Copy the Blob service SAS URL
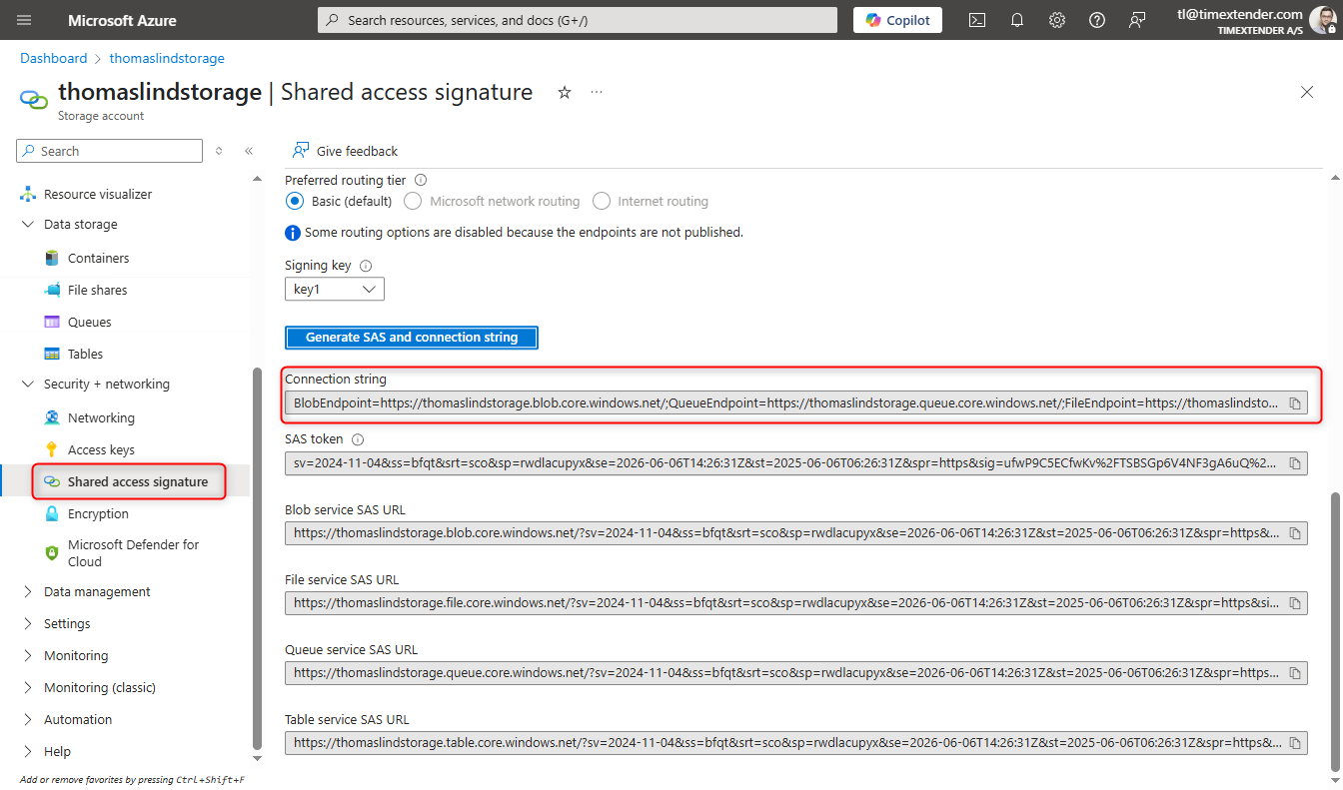 1295,533
